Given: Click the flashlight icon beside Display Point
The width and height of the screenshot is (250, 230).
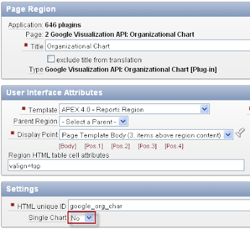Looking at the screenshot, I should click(x=240, y=133).
